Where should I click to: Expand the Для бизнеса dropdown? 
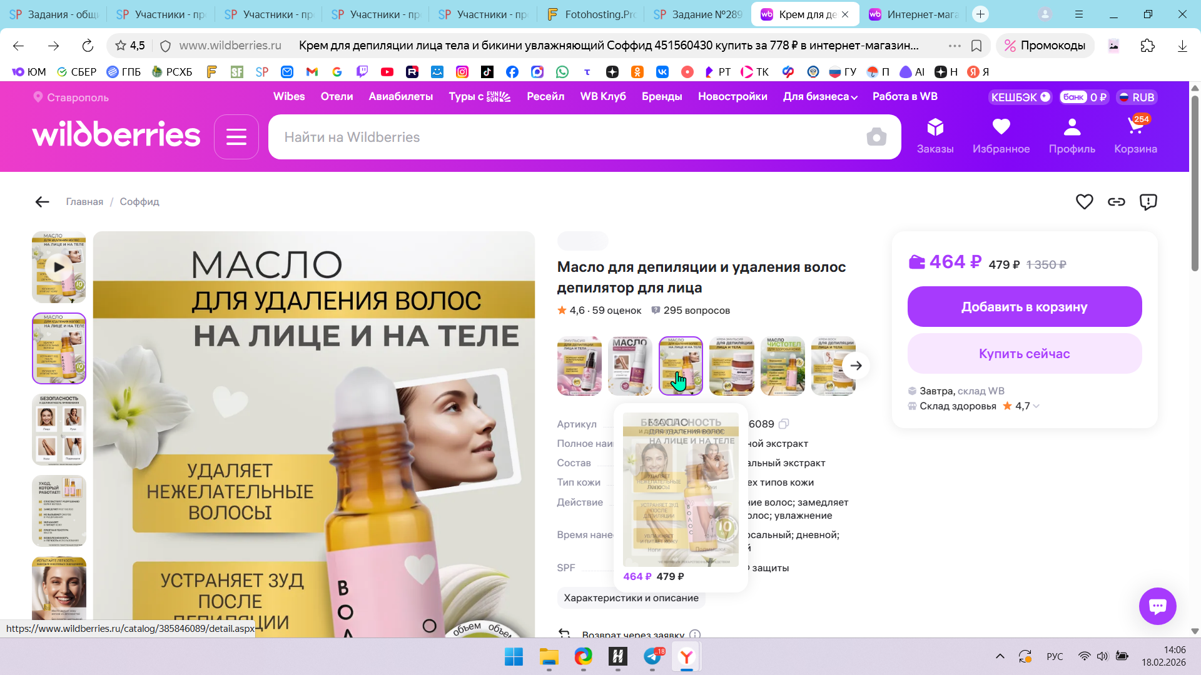pyautogui.click(x=819, y=97)
